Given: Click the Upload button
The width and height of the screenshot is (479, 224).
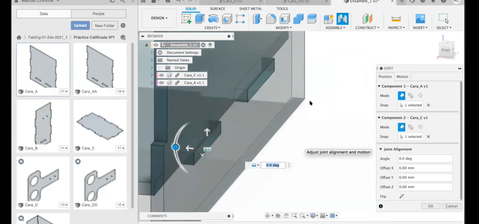Looking at the screenshot, I should point(80,25).
